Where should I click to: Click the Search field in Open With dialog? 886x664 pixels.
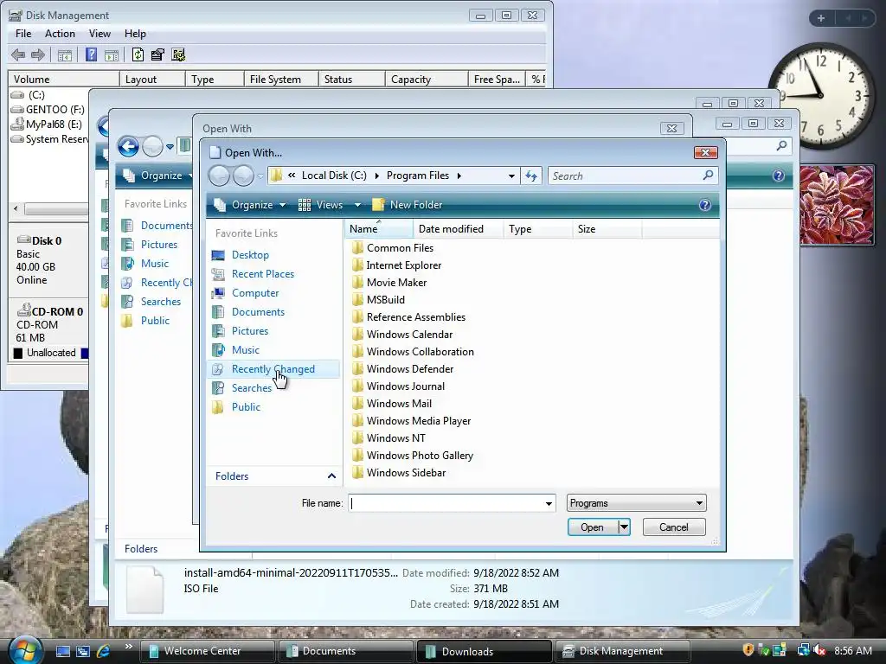[625, 176]
